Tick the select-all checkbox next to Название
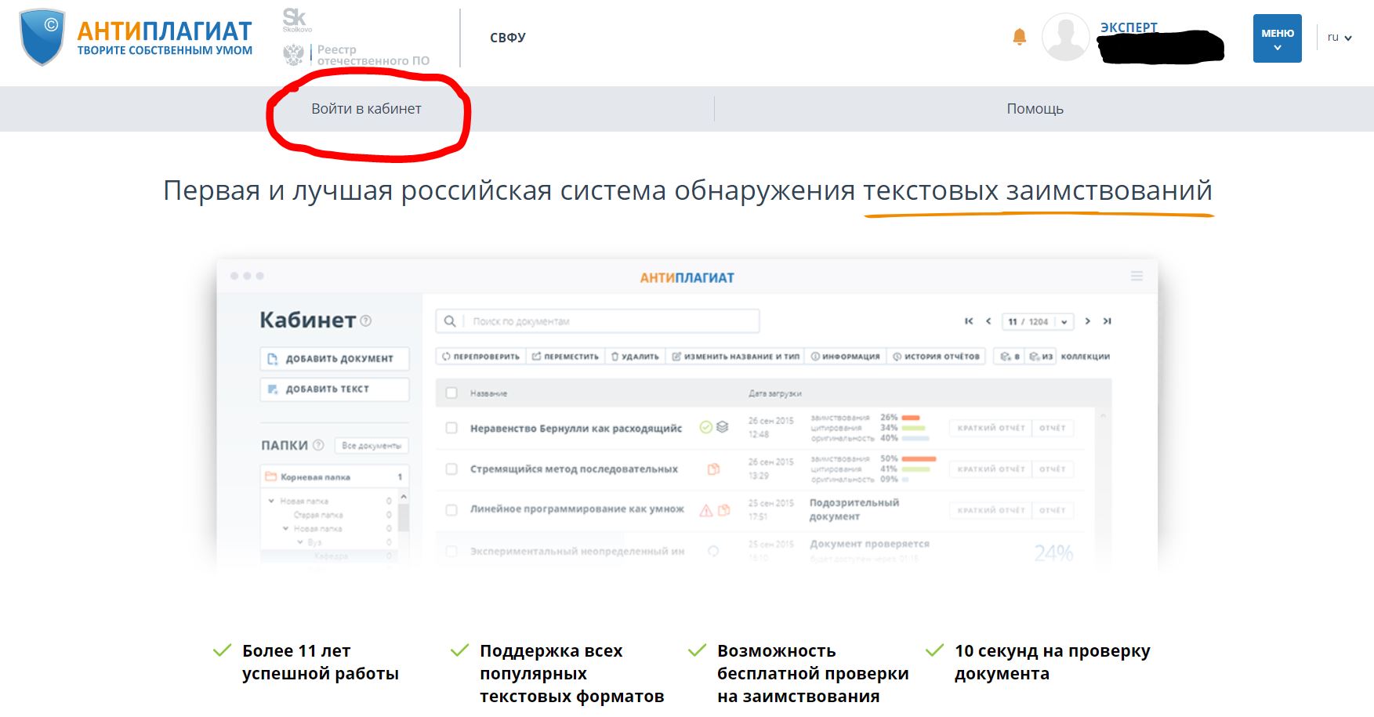 point(451,393)
